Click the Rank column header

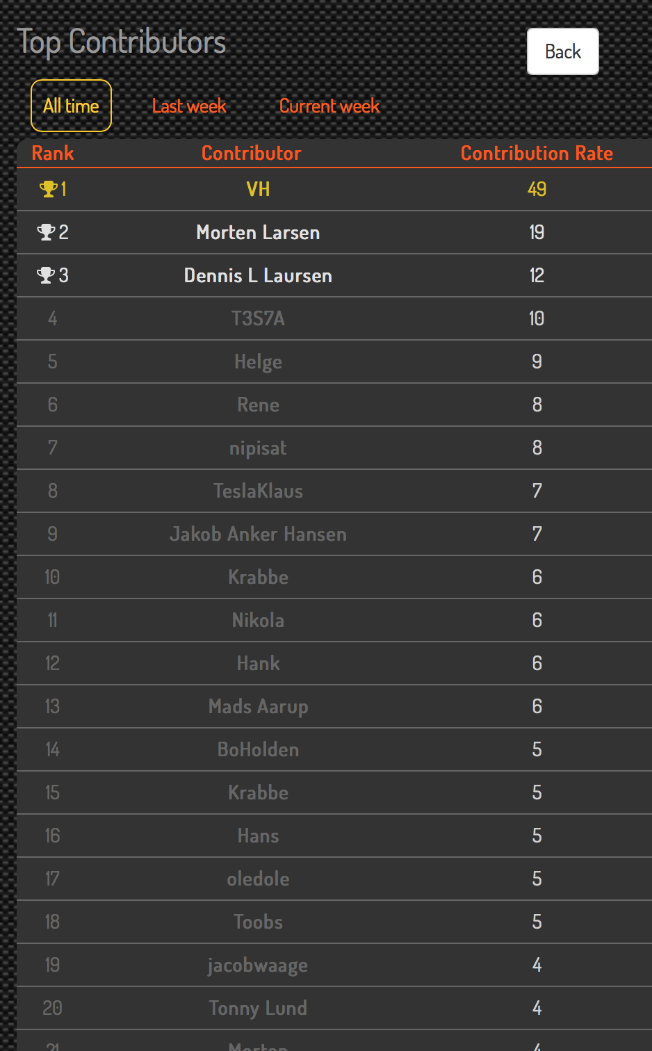(x=53, y=153)
